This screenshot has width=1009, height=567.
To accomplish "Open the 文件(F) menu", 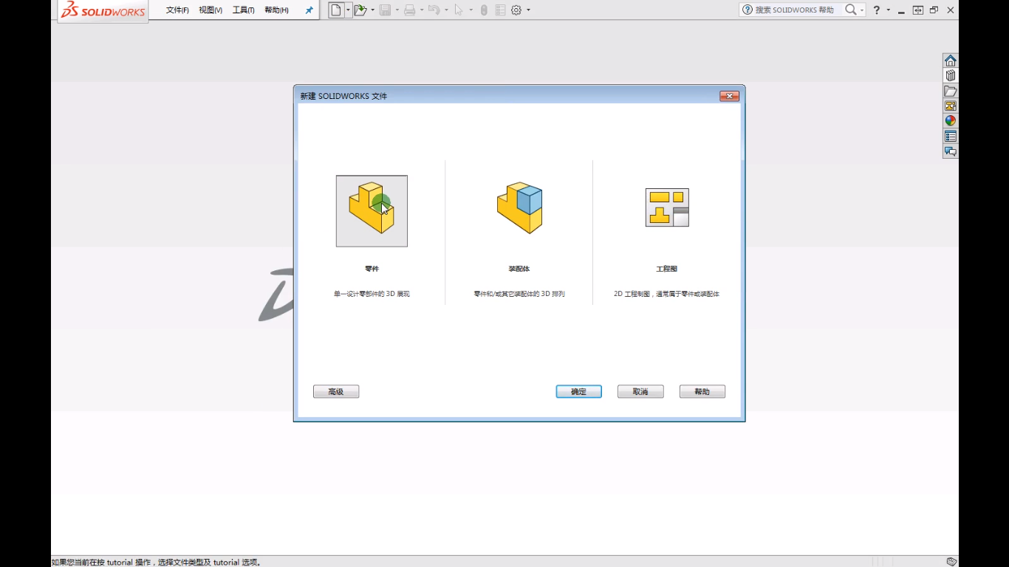I will point(177,10).
